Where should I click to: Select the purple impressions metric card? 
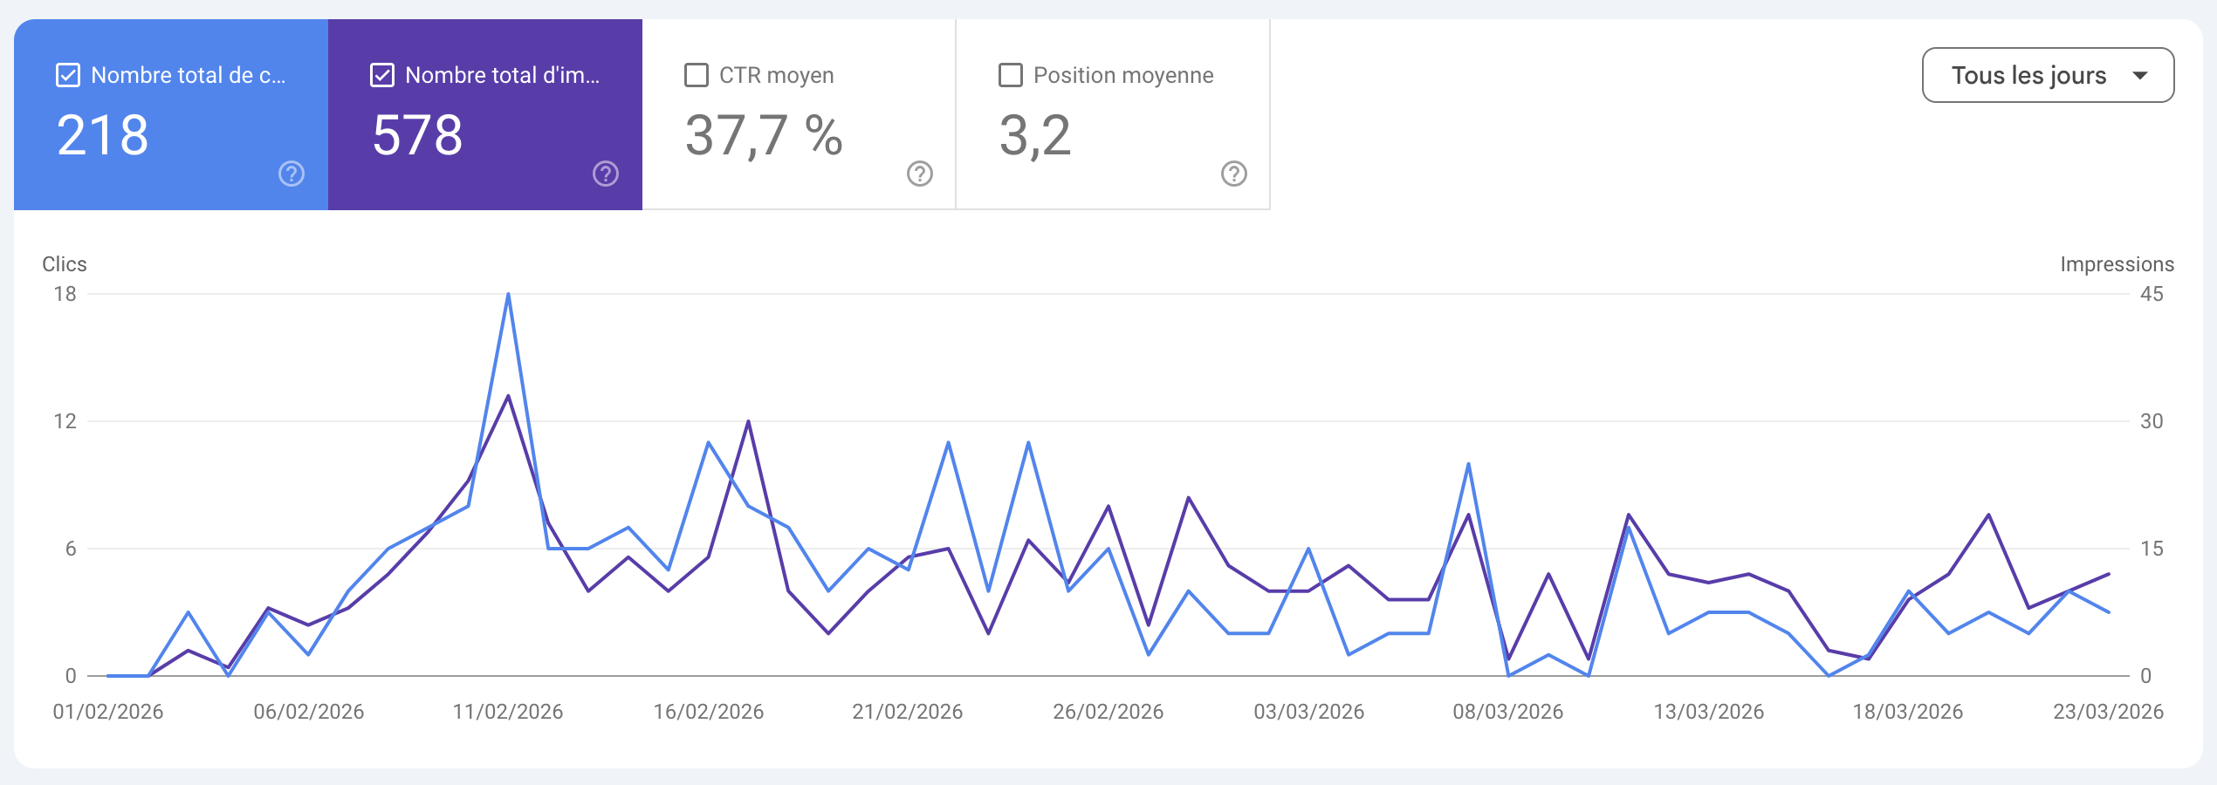click(x=484, y=113)
